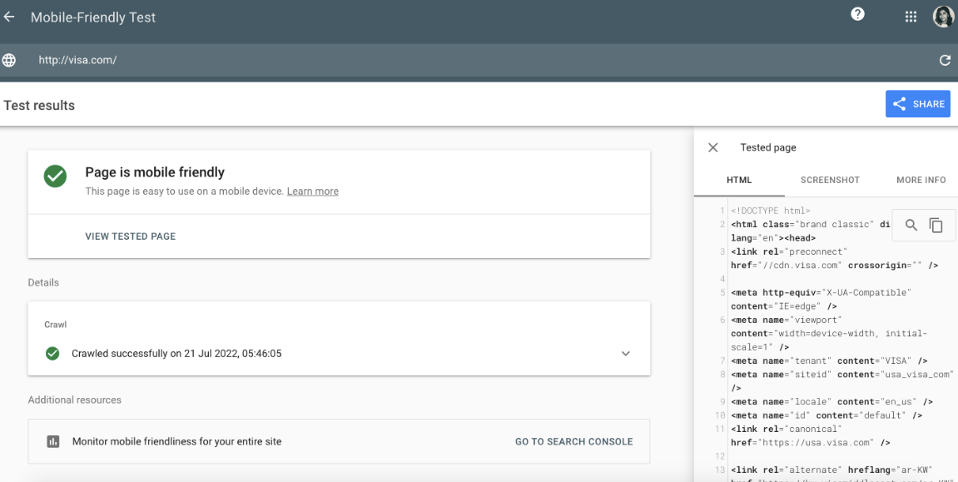The width and height of the screenshot is (958, 482).
Task: Open the Google apps grid icon
Action: coord(911,17)
